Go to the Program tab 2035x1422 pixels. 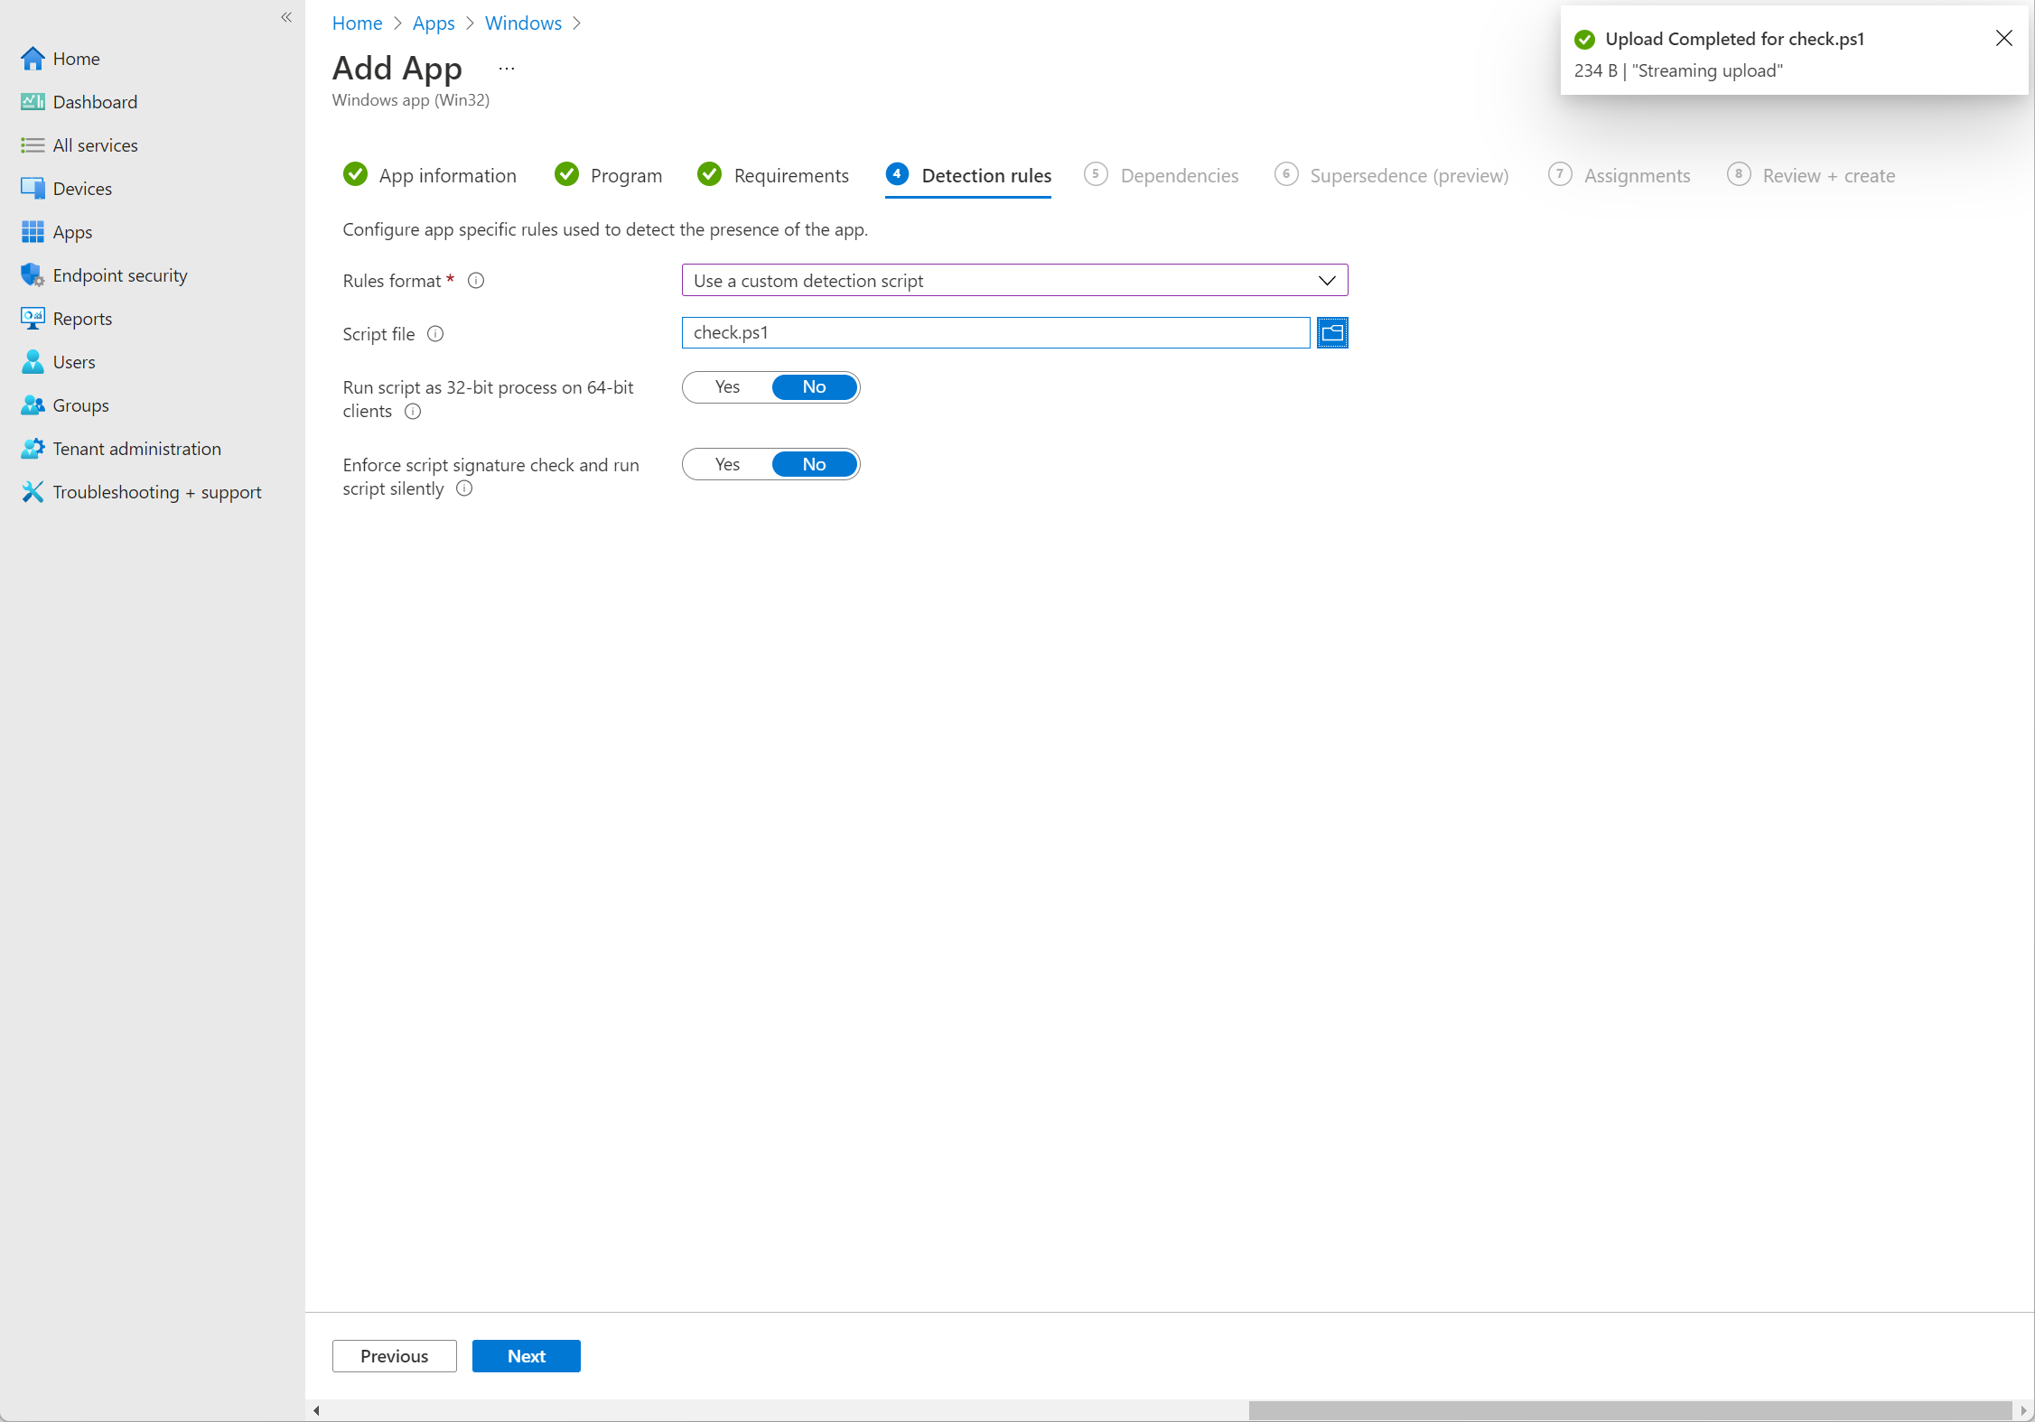coord(609,176)
